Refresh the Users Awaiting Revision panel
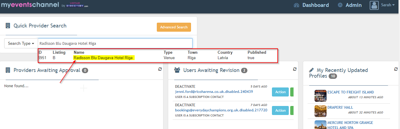 (295, 69)
